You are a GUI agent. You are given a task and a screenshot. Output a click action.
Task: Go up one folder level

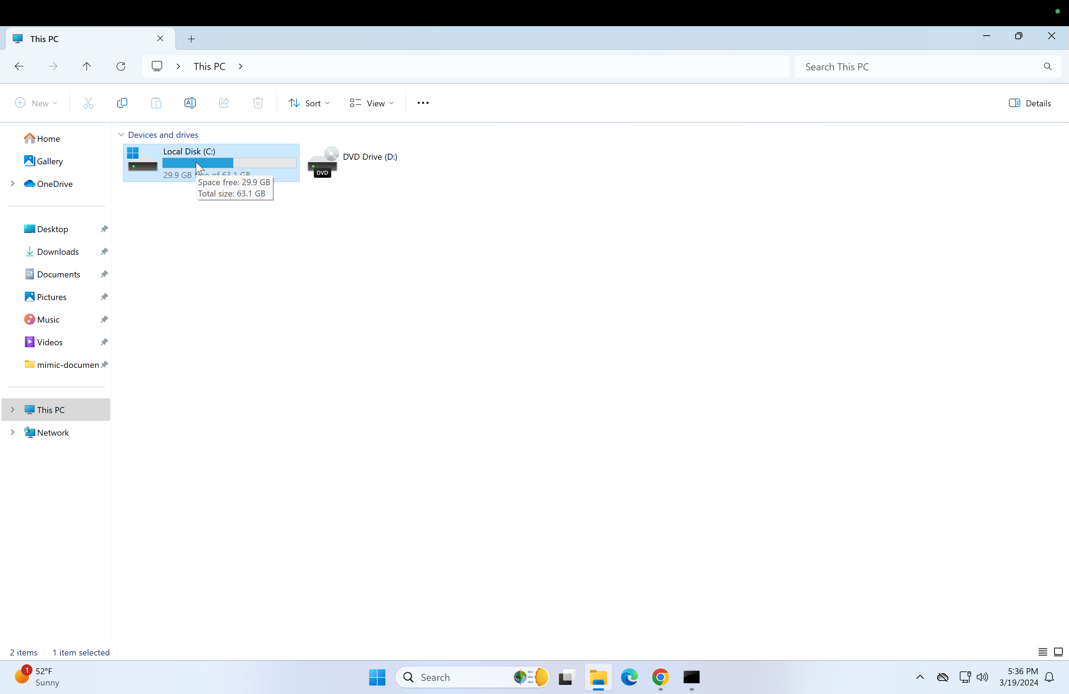pos(87,66)
